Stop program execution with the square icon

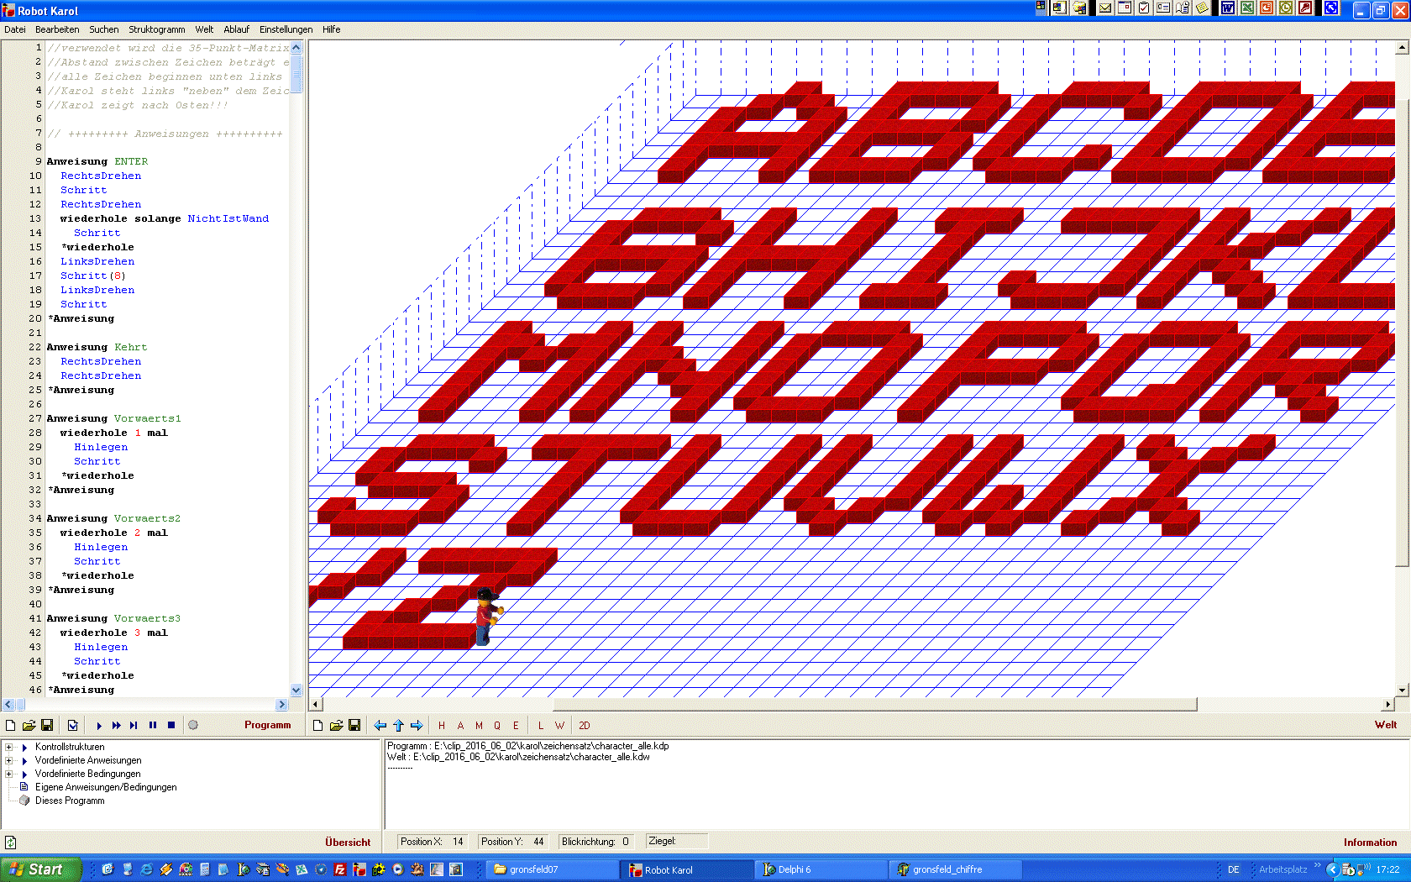(171, 726)
